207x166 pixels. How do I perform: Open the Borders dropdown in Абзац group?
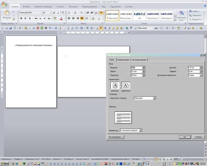tap(102, 18)
